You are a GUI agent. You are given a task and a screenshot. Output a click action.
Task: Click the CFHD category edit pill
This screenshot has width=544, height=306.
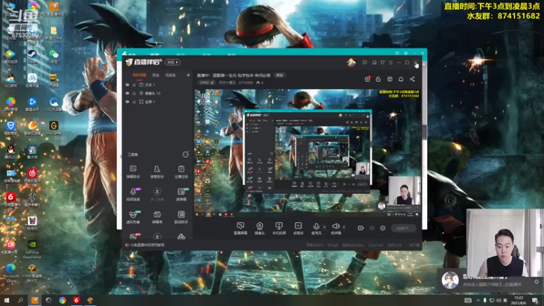pos(207,82)
